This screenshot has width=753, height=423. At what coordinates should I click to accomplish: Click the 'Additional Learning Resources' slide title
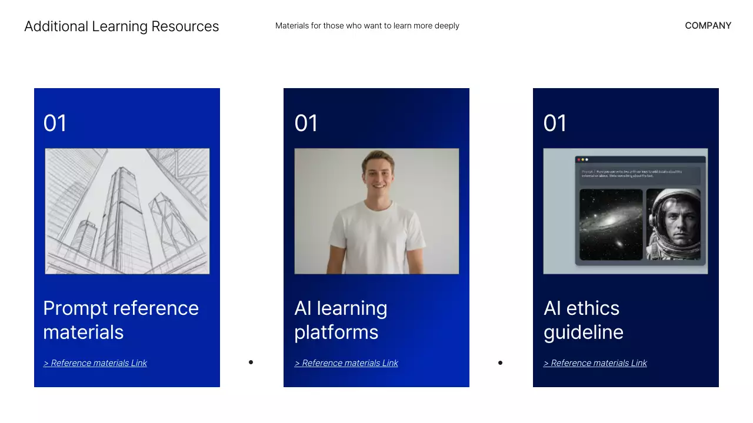[x=121, y=26]
